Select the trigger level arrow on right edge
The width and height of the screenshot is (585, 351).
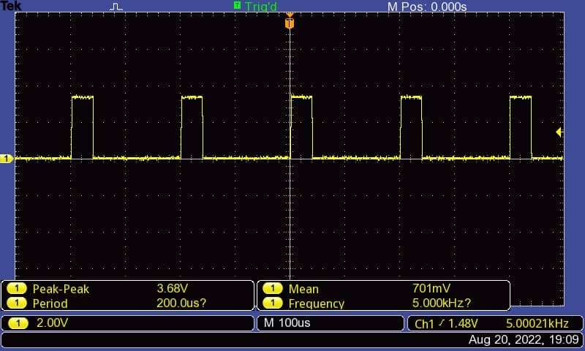[x=559, y=132]
